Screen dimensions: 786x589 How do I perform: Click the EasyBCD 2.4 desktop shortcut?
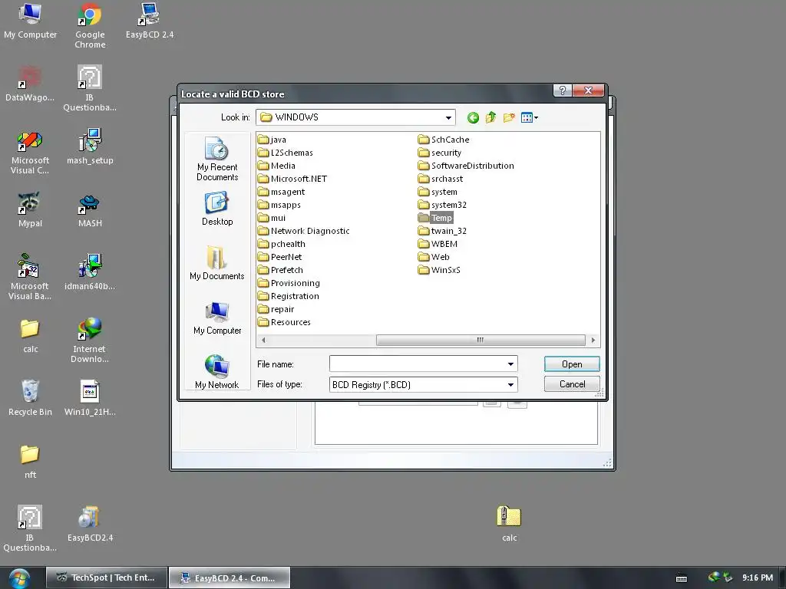click(x=150, y=21)
